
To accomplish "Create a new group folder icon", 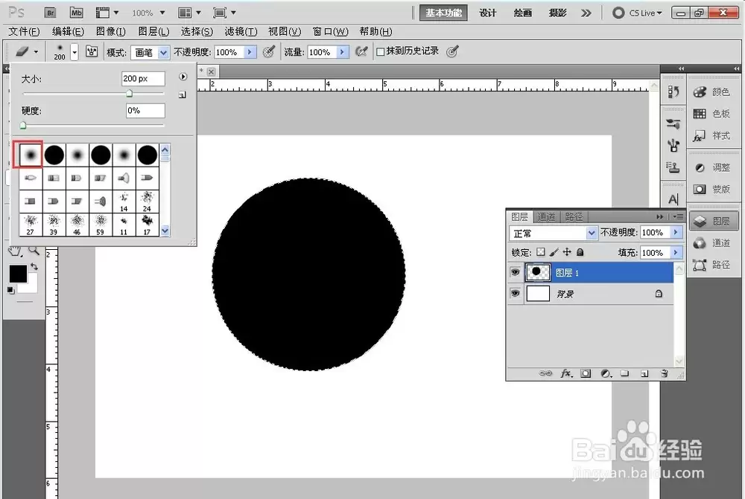I will [x=625, y=374].
